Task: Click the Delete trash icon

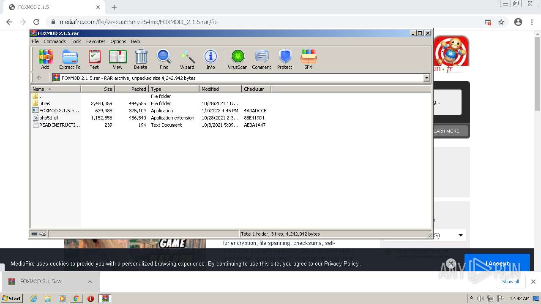Action: click(x=141, y=59)
